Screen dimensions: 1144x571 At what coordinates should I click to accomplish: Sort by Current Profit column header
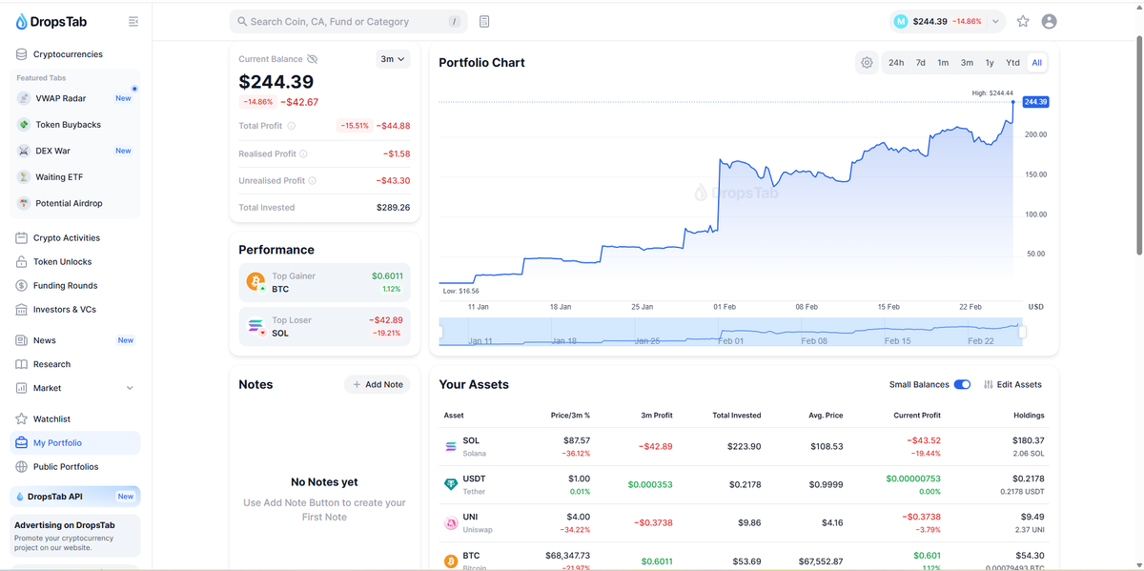(x=917, y=416)
